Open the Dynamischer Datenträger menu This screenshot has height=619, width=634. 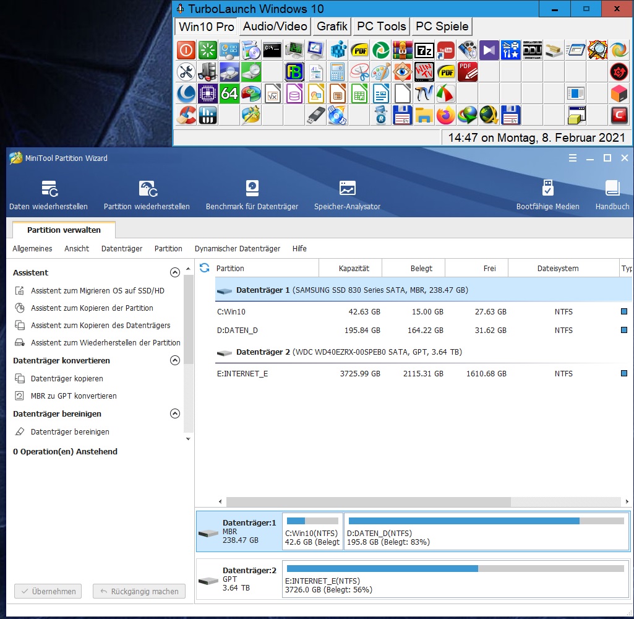238,248
